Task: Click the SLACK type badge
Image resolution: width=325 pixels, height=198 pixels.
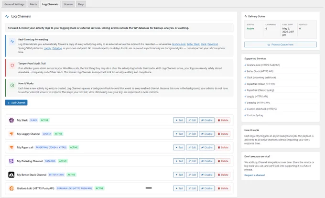Action: tap(33, 120)
